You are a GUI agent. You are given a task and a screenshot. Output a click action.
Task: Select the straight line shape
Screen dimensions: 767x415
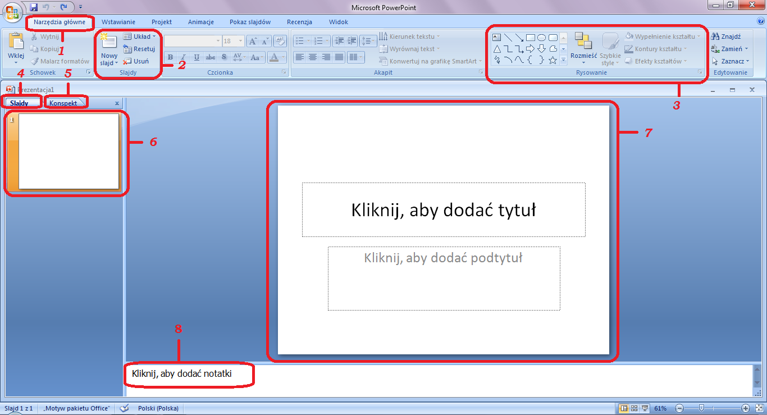(508, 38)
